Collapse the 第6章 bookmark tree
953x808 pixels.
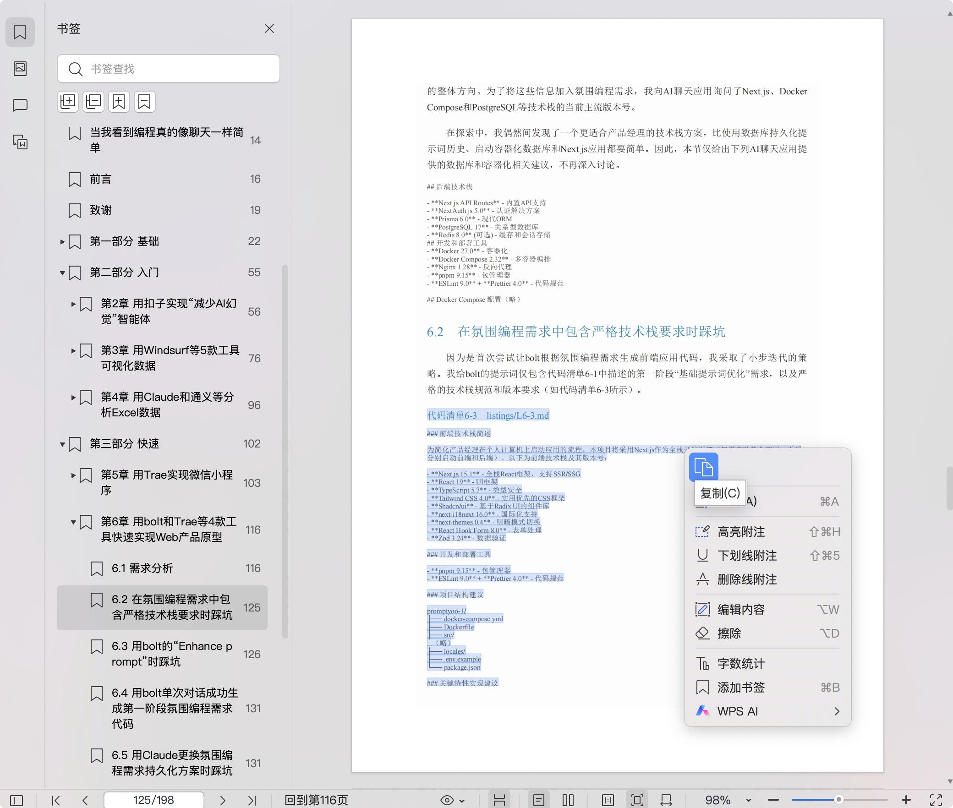pos(73,522)
